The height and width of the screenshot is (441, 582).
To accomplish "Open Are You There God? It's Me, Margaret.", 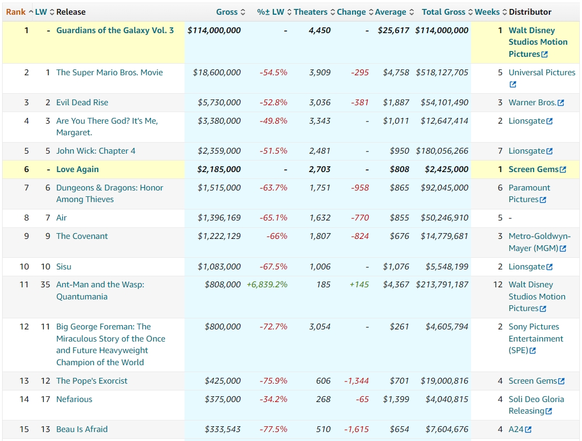I will 107,127.
